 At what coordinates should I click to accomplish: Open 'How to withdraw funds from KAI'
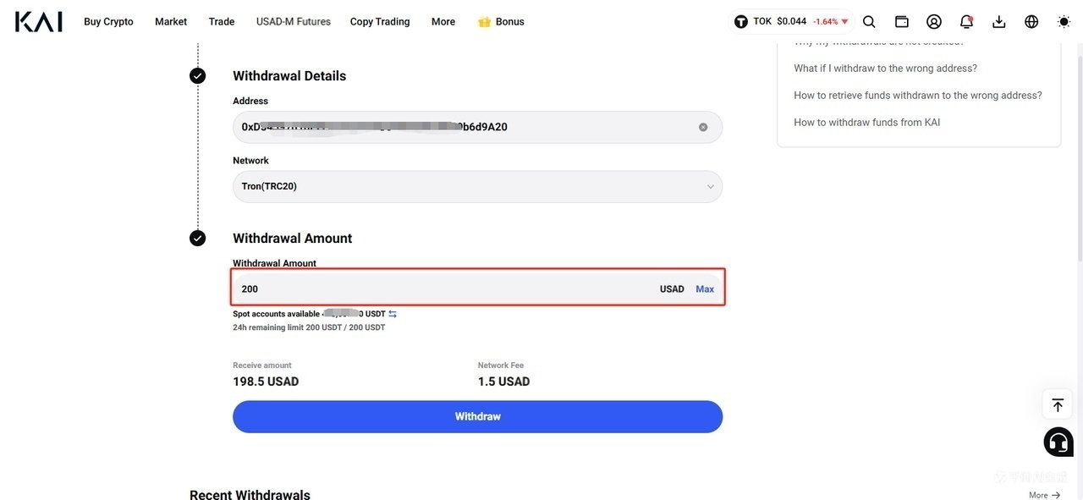(866, 123)
